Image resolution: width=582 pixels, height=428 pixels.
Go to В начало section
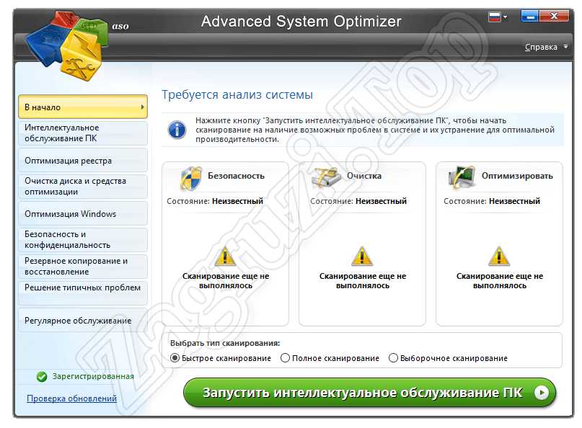click(83, 107)
